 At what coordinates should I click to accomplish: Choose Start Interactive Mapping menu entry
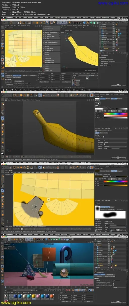pos(51,42)
